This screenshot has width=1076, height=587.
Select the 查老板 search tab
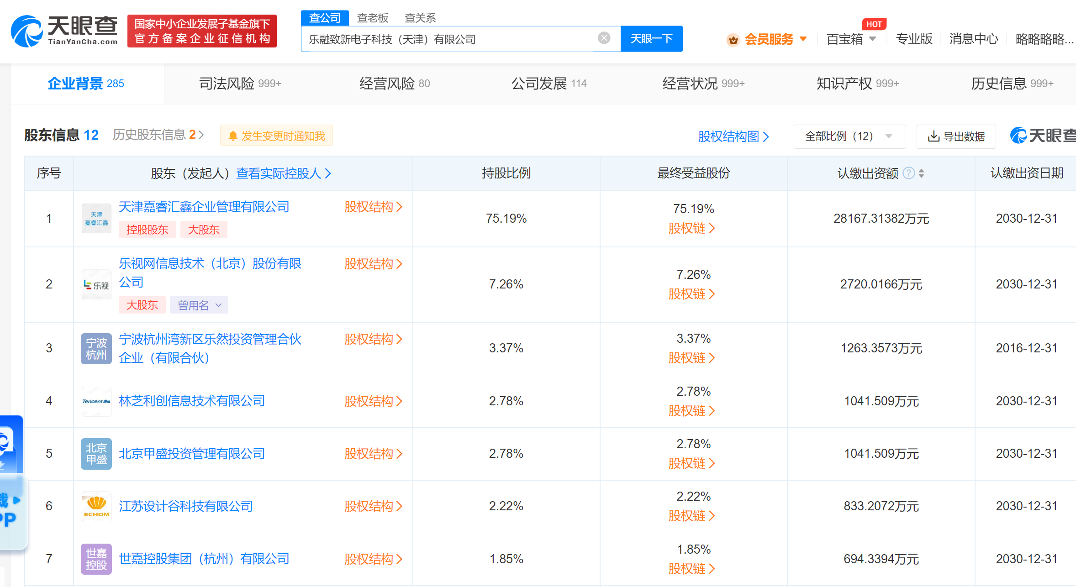372,18
